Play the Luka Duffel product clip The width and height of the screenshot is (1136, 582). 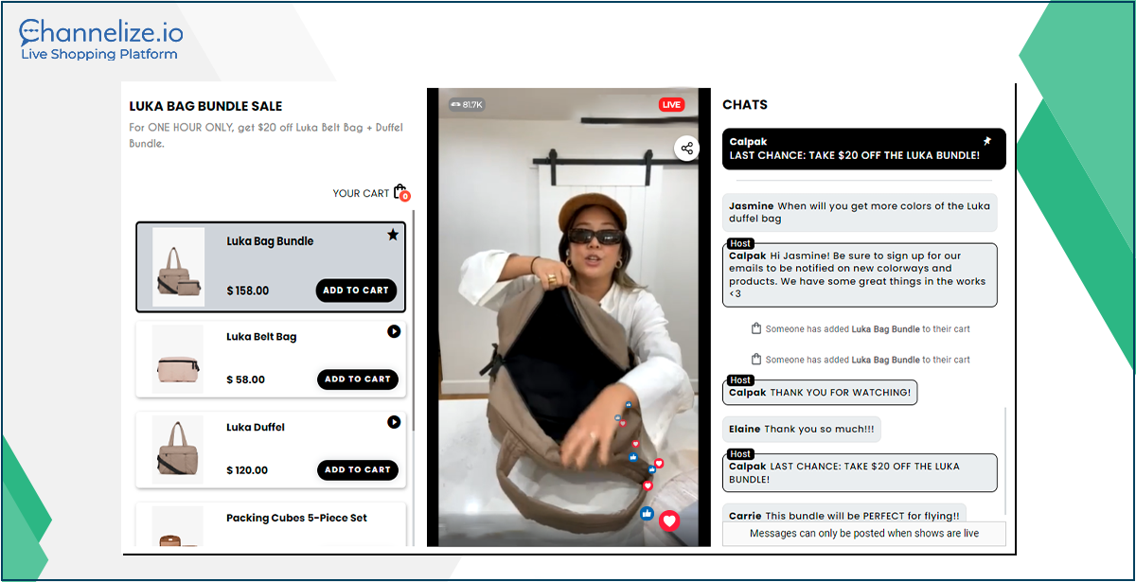point(394,422)
